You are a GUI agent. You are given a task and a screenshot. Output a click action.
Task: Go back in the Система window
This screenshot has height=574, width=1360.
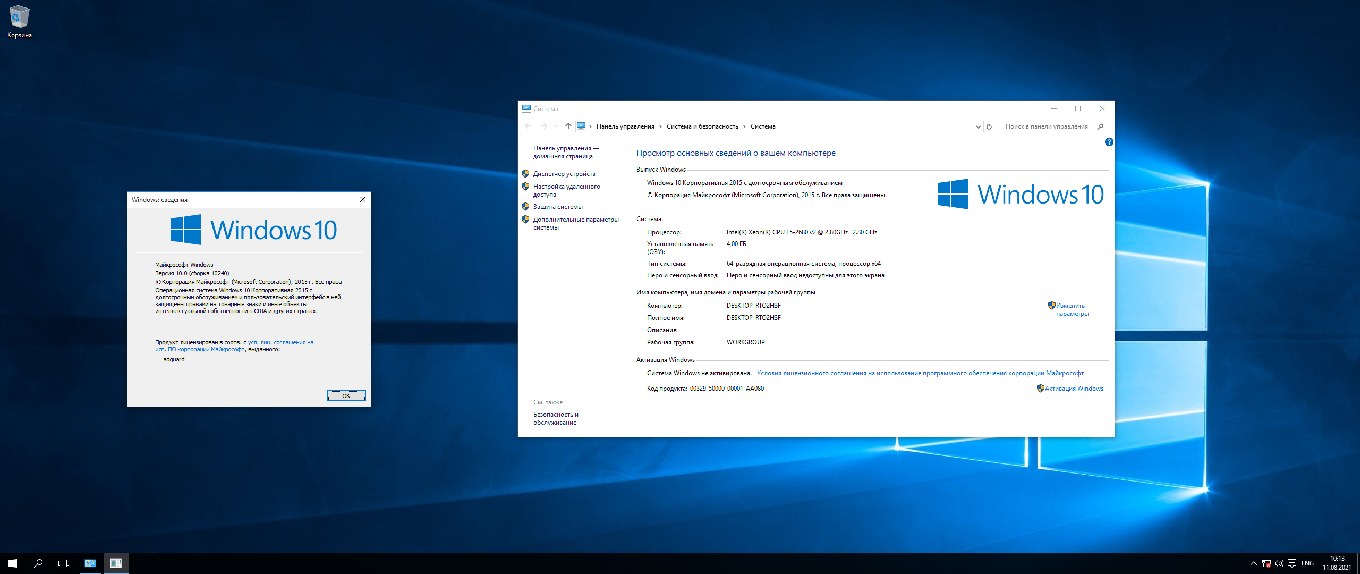[x=528, y=126]
